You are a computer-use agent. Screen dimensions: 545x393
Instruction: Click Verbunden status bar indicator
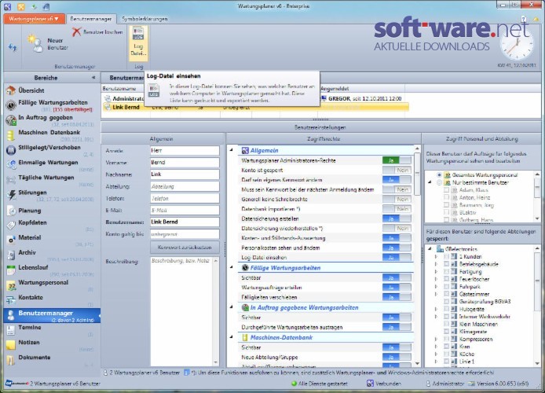[384, 384]
